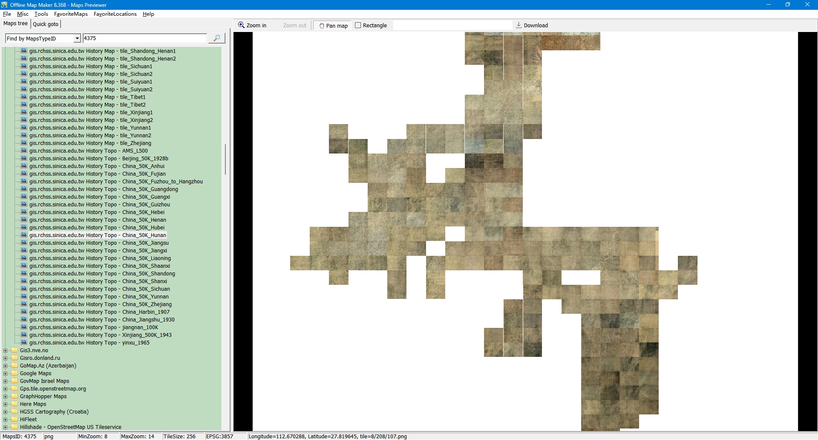The width and height of the screenshot is (818, 440).
Task: Expand the Gisro.donland.ru tree node
Action: pyautogui.click(x=6, y=359)
